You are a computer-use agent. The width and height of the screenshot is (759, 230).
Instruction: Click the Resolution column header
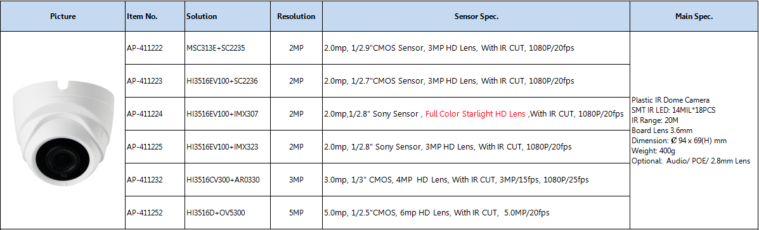296,16
